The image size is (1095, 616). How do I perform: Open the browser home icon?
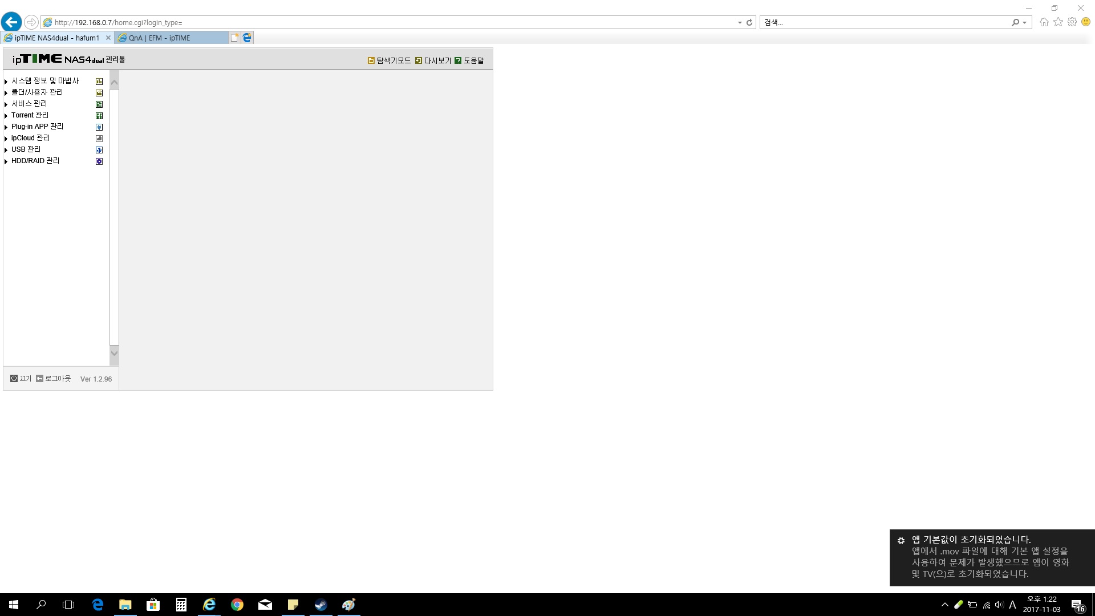coord(1044,22)
